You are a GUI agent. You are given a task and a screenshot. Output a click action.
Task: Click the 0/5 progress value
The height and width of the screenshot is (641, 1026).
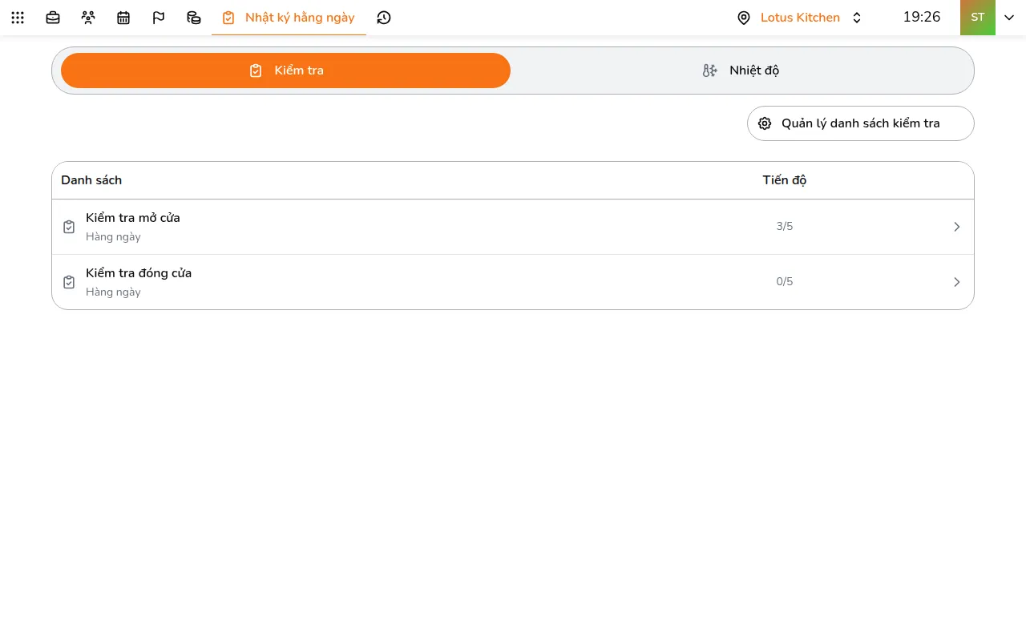[x=785, y=282]
